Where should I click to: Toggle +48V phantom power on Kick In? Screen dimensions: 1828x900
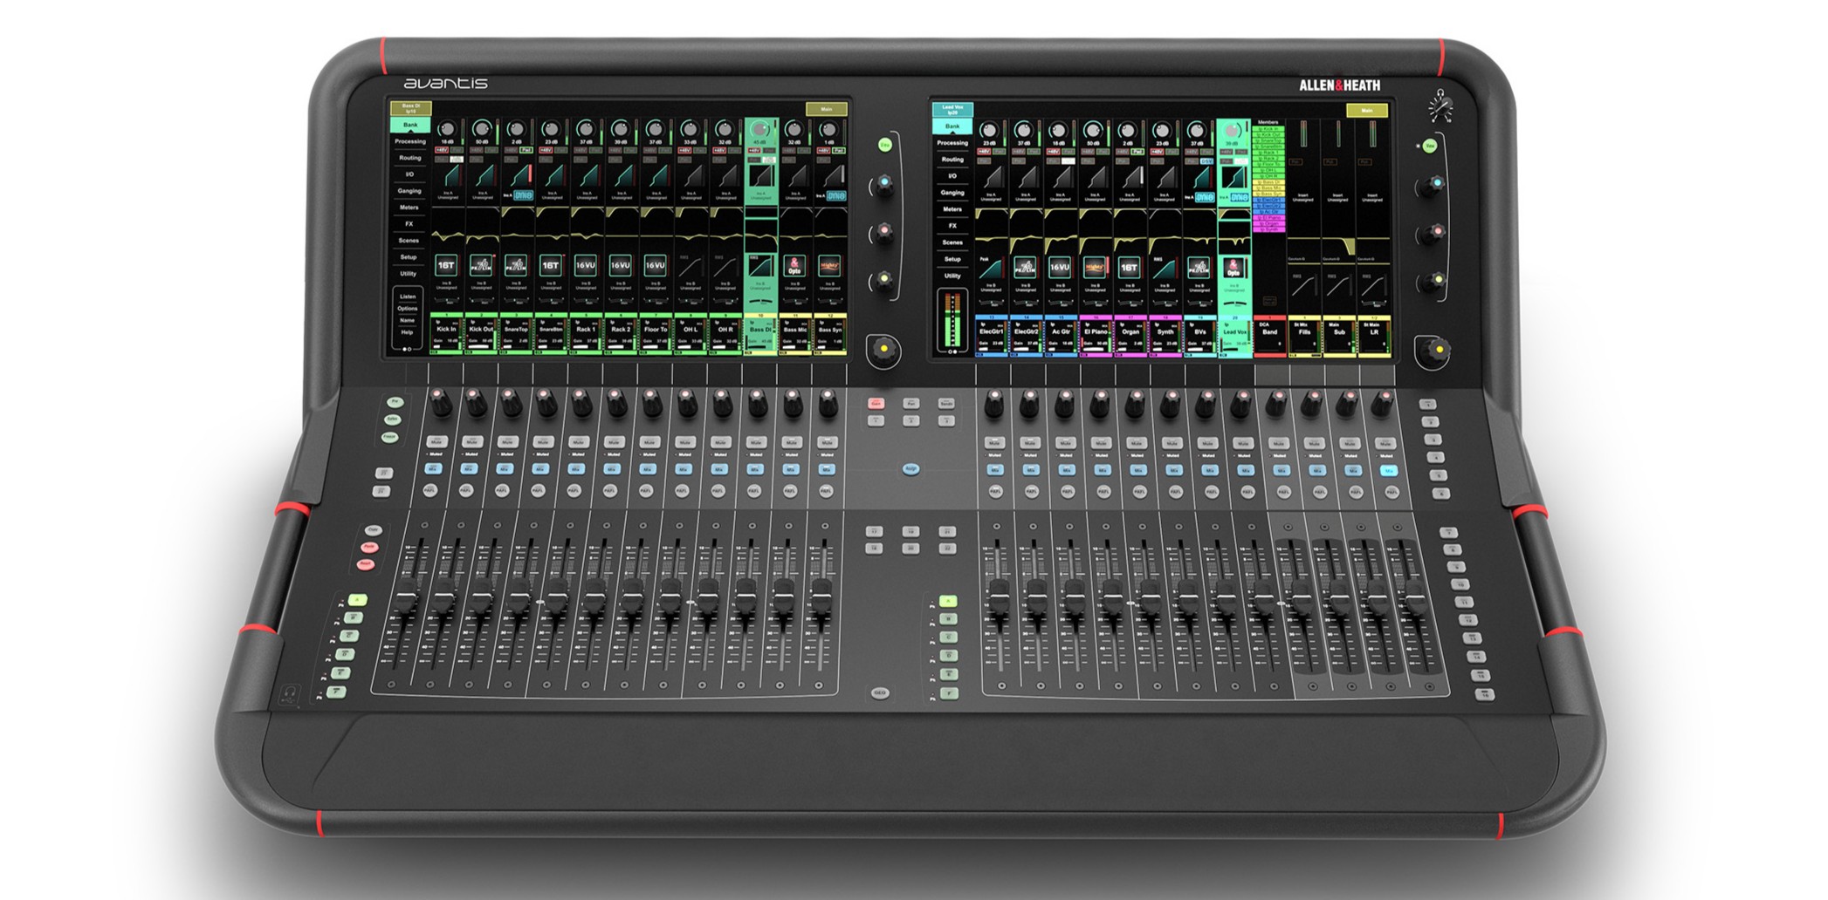point(443,151)
